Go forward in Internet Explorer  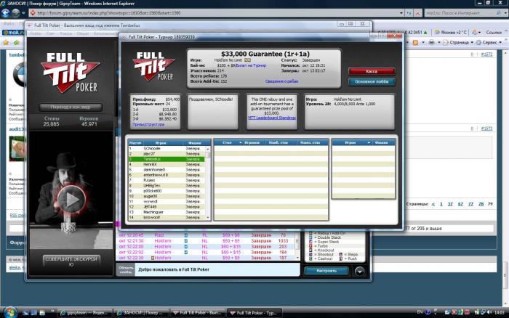pyautogui.click(x=15, y=12)
